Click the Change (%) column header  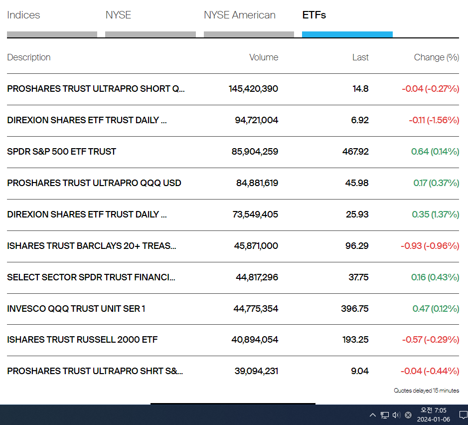[x=437, y=57]
